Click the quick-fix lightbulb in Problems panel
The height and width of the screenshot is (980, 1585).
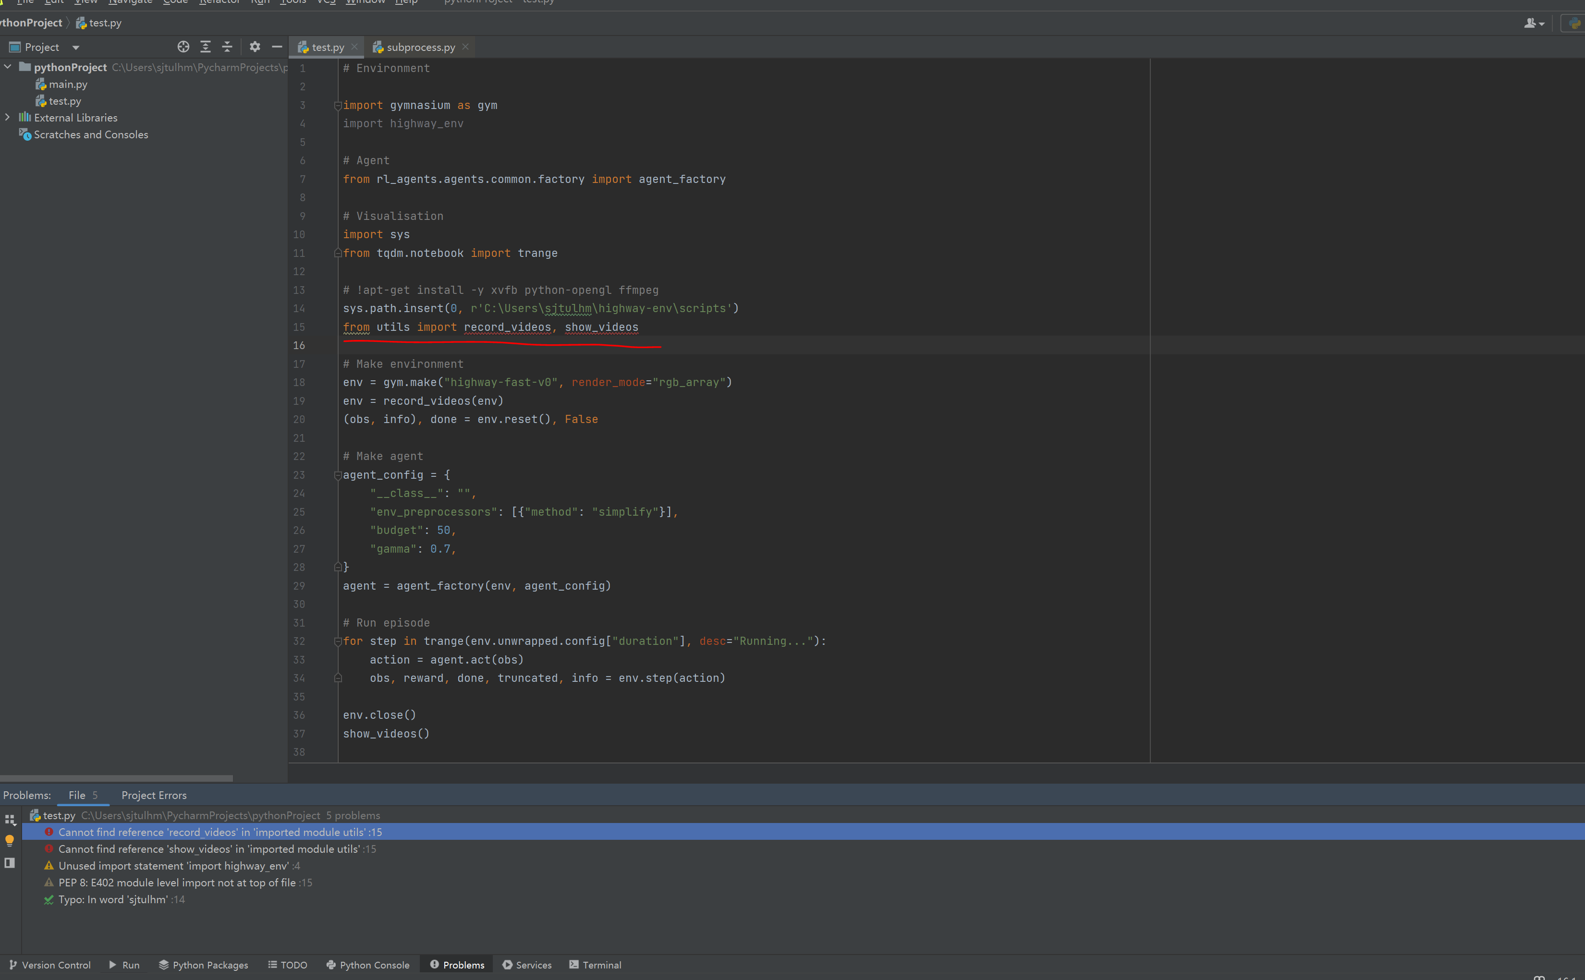(x=10, y=840)
